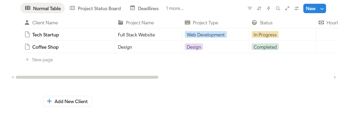The width and height of the screenshot is (352, 113).
Task: Click the search magnifier icon
Action: coord(278,9)
